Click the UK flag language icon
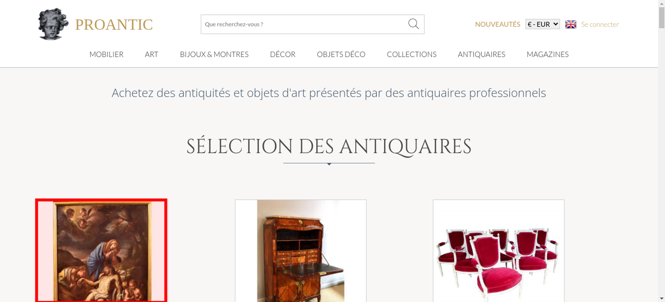665x302 pixels. pyautogui.click(x=571, y=24)
